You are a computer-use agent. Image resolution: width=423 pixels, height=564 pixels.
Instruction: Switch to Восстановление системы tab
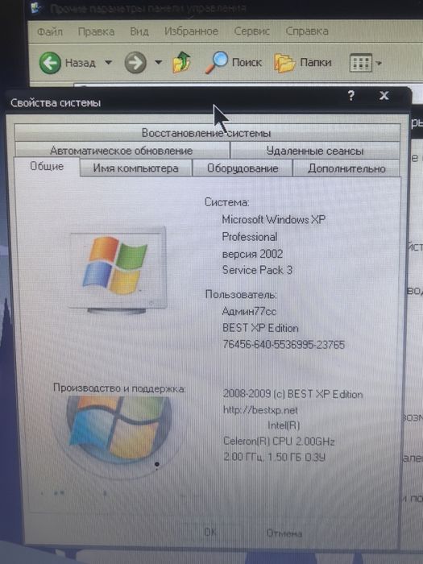point(207,133)
